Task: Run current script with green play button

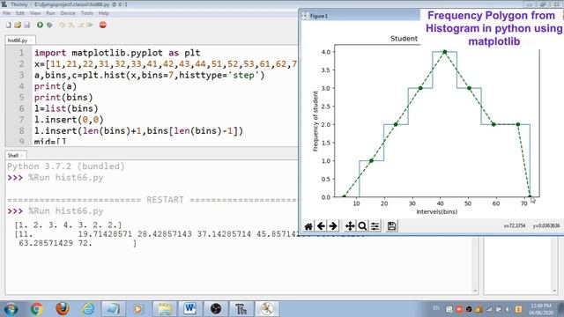Action: tap(40, 26)
